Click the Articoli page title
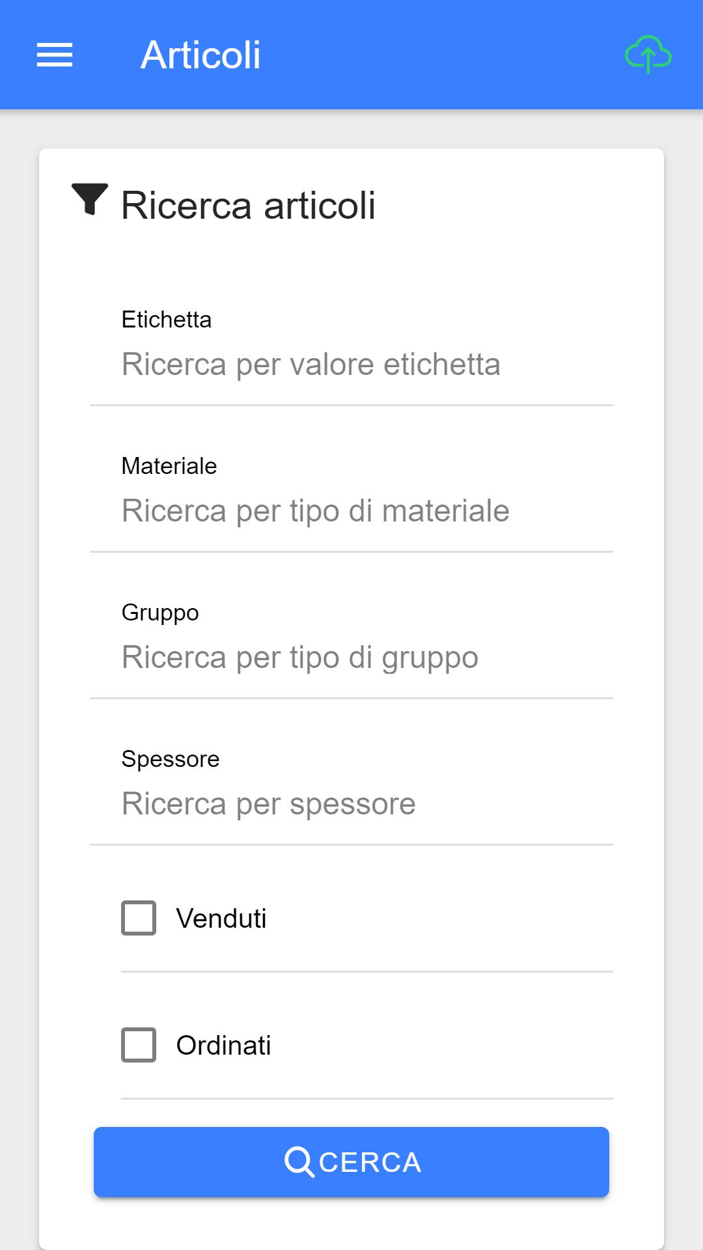The width and height of the screenshot is (703, 1250). pos(200,55)
